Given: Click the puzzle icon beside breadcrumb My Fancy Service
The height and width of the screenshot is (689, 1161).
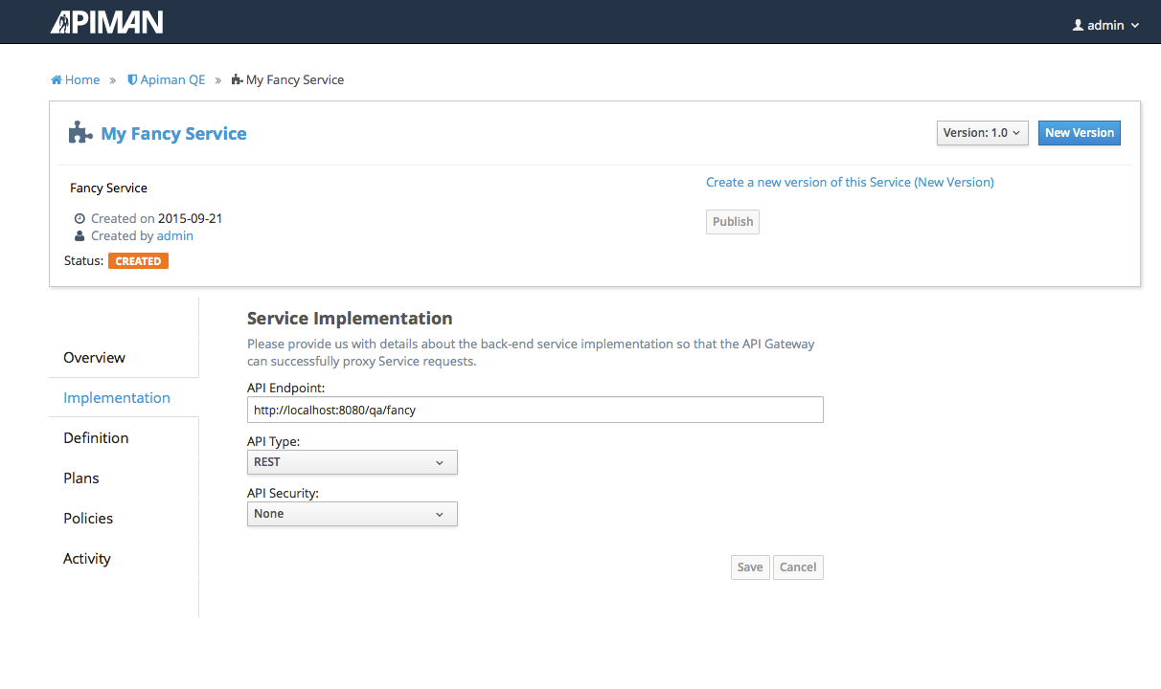Looking at the screenshot, I should point(237,80).
